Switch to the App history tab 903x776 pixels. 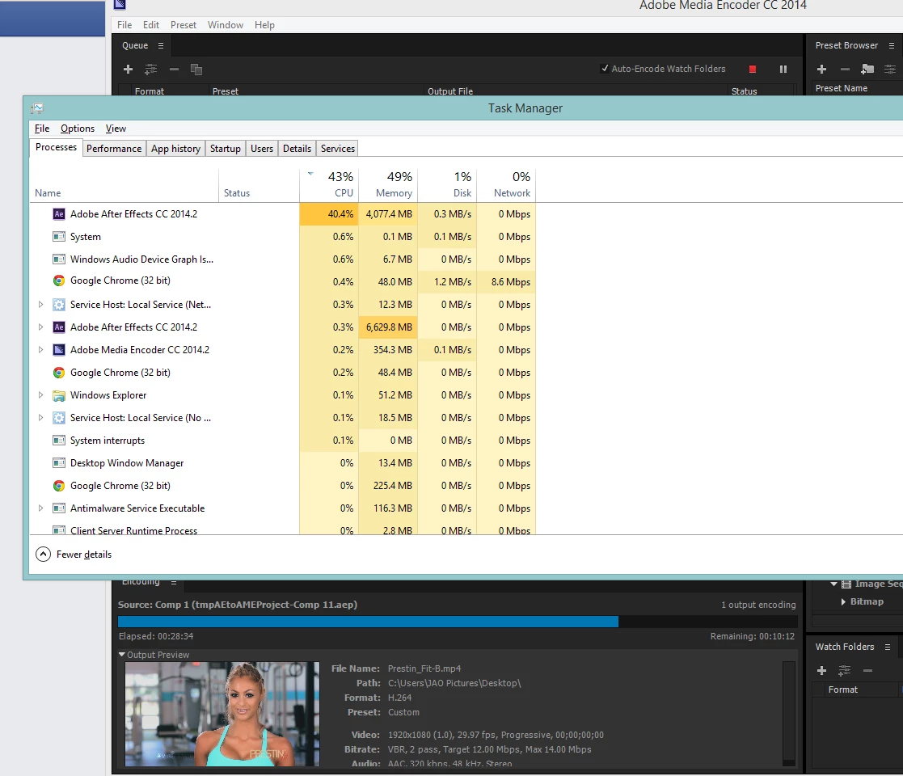[175, 149]
